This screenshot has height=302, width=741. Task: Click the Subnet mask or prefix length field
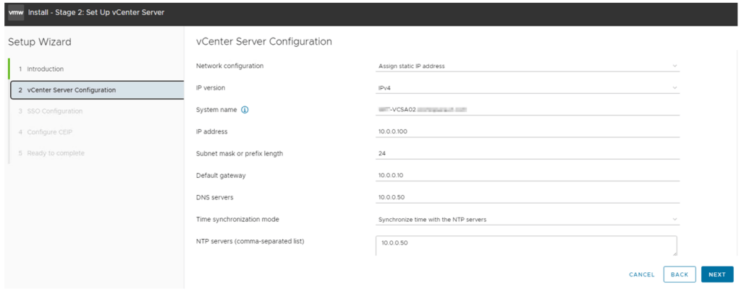pos(527,153)
